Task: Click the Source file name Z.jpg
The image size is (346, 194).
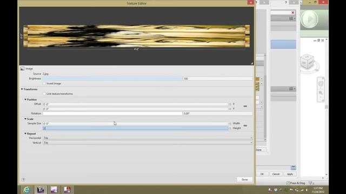Action: pyautogui.click(x=45, y=74)
